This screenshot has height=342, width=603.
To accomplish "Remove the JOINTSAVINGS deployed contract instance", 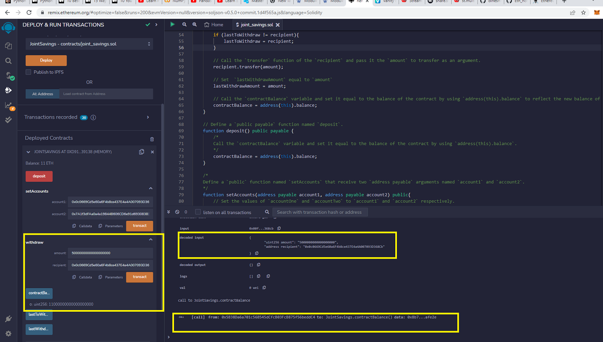I will click(x=152, y=152).
